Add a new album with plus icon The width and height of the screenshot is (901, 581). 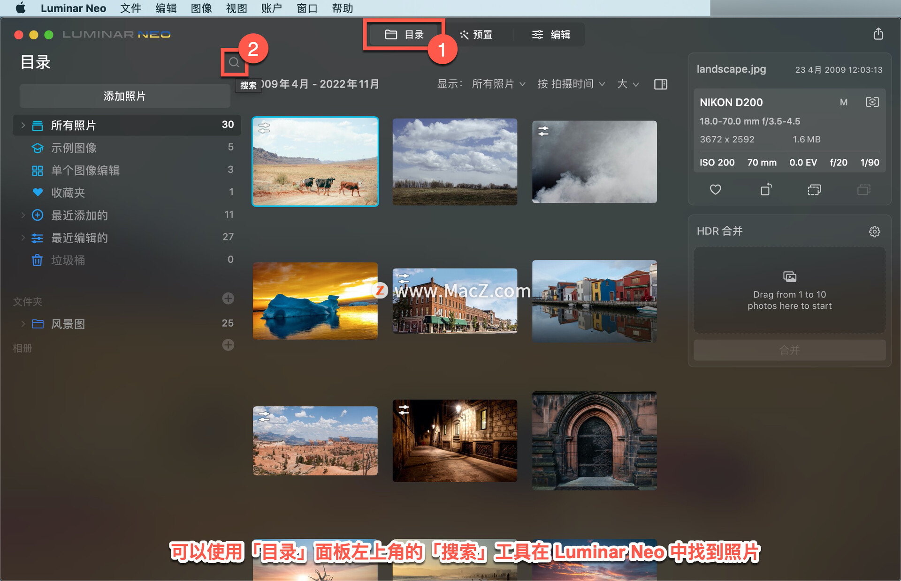(x=228, y=345)
